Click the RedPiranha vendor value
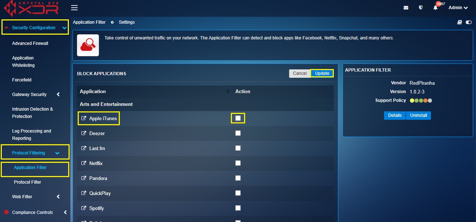 coord(422,83)
